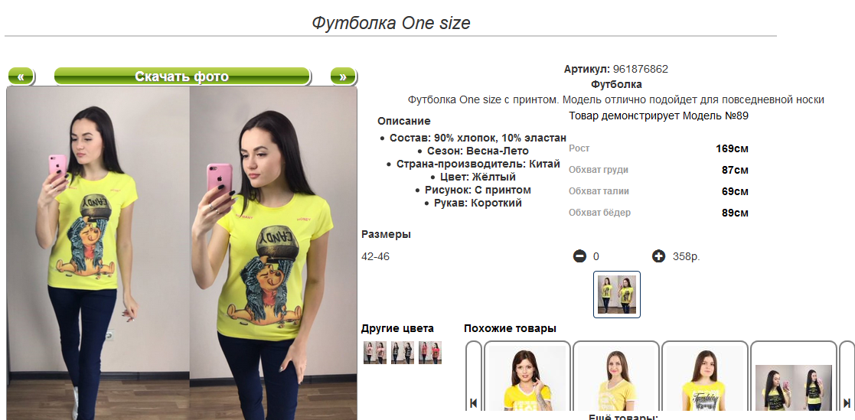Go to the next photo with the » button
Screen dimensions: 855x420
(x=343, y=77)
